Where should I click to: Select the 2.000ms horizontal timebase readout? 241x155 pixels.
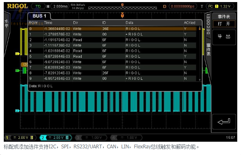pos(60,6)
